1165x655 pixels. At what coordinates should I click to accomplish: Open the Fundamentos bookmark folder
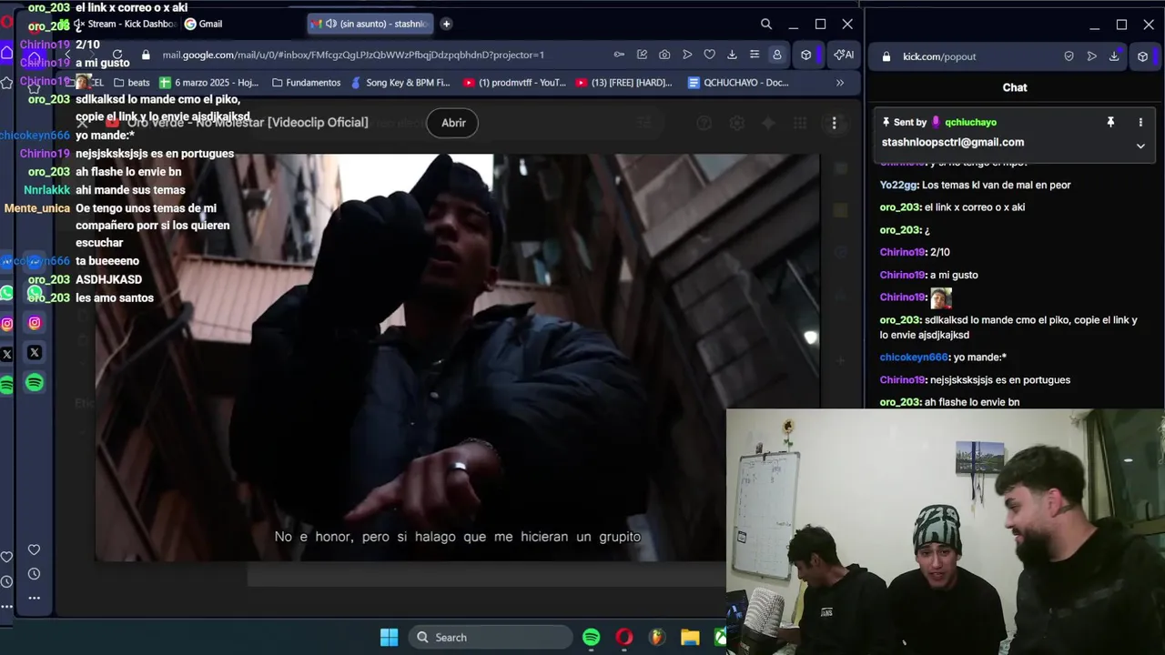pos(306,83)
